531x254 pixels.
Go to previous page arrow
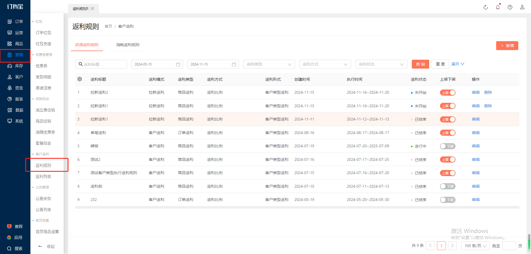(x=430, y=245)
